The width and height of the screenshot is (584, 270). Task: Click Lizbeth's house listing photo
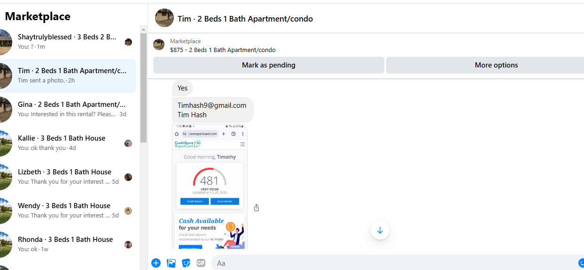(x=5, y=177)
